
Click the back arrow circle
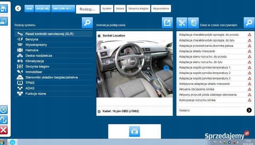(x=18, y=8)
